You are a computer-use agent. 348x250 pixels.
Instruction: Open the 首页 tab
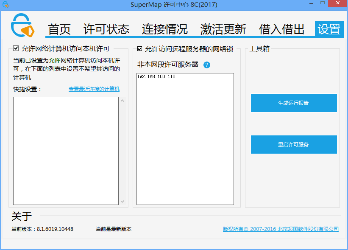tap(59, 29)
